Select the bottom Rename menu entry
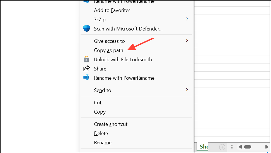This screenshot has width=271, height=153. coord(103,143)
